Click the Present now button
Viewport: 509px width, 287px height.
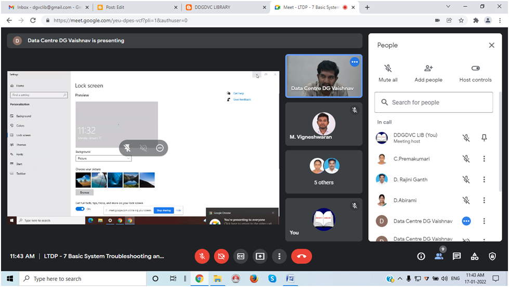point(260,256)
